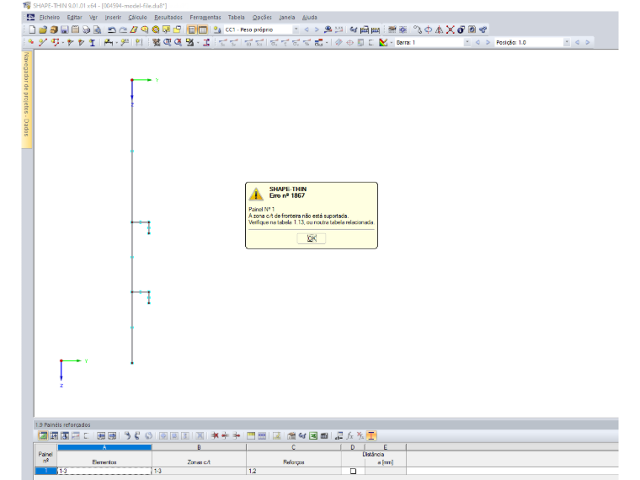
Task: Click the red delete row icon in table toolbar
Action: tap(215, 436)
